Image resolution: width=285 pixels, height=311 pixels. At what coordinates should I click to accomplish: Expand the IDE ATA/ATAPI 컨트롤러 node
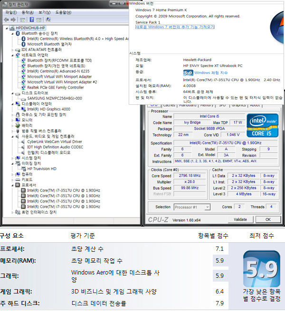(12, 50)
